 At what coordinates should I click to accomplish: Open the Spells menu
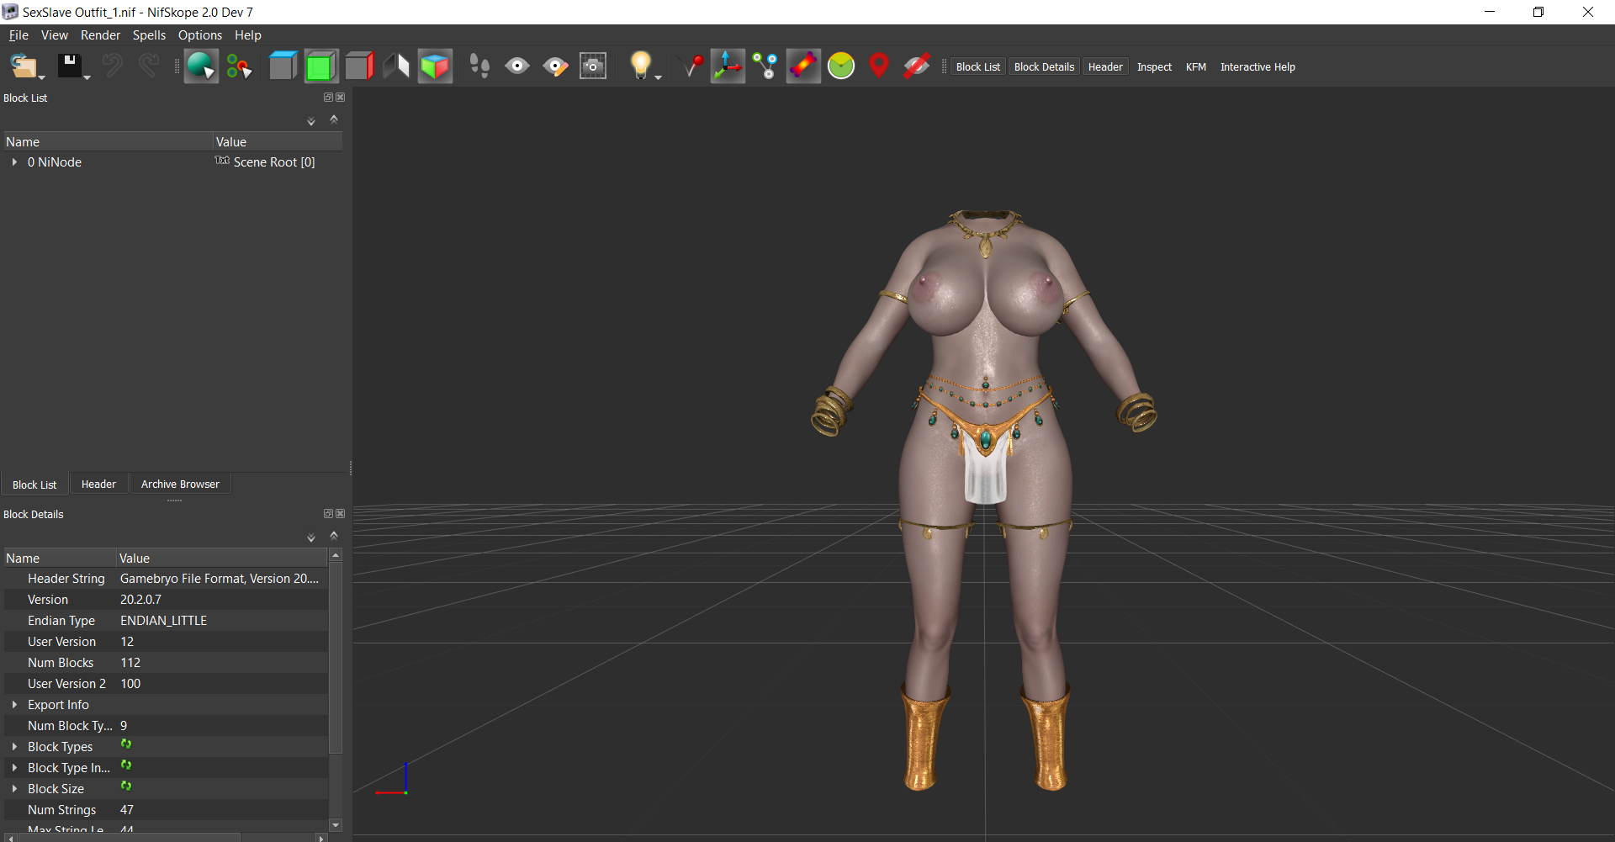tap(149, 35)
